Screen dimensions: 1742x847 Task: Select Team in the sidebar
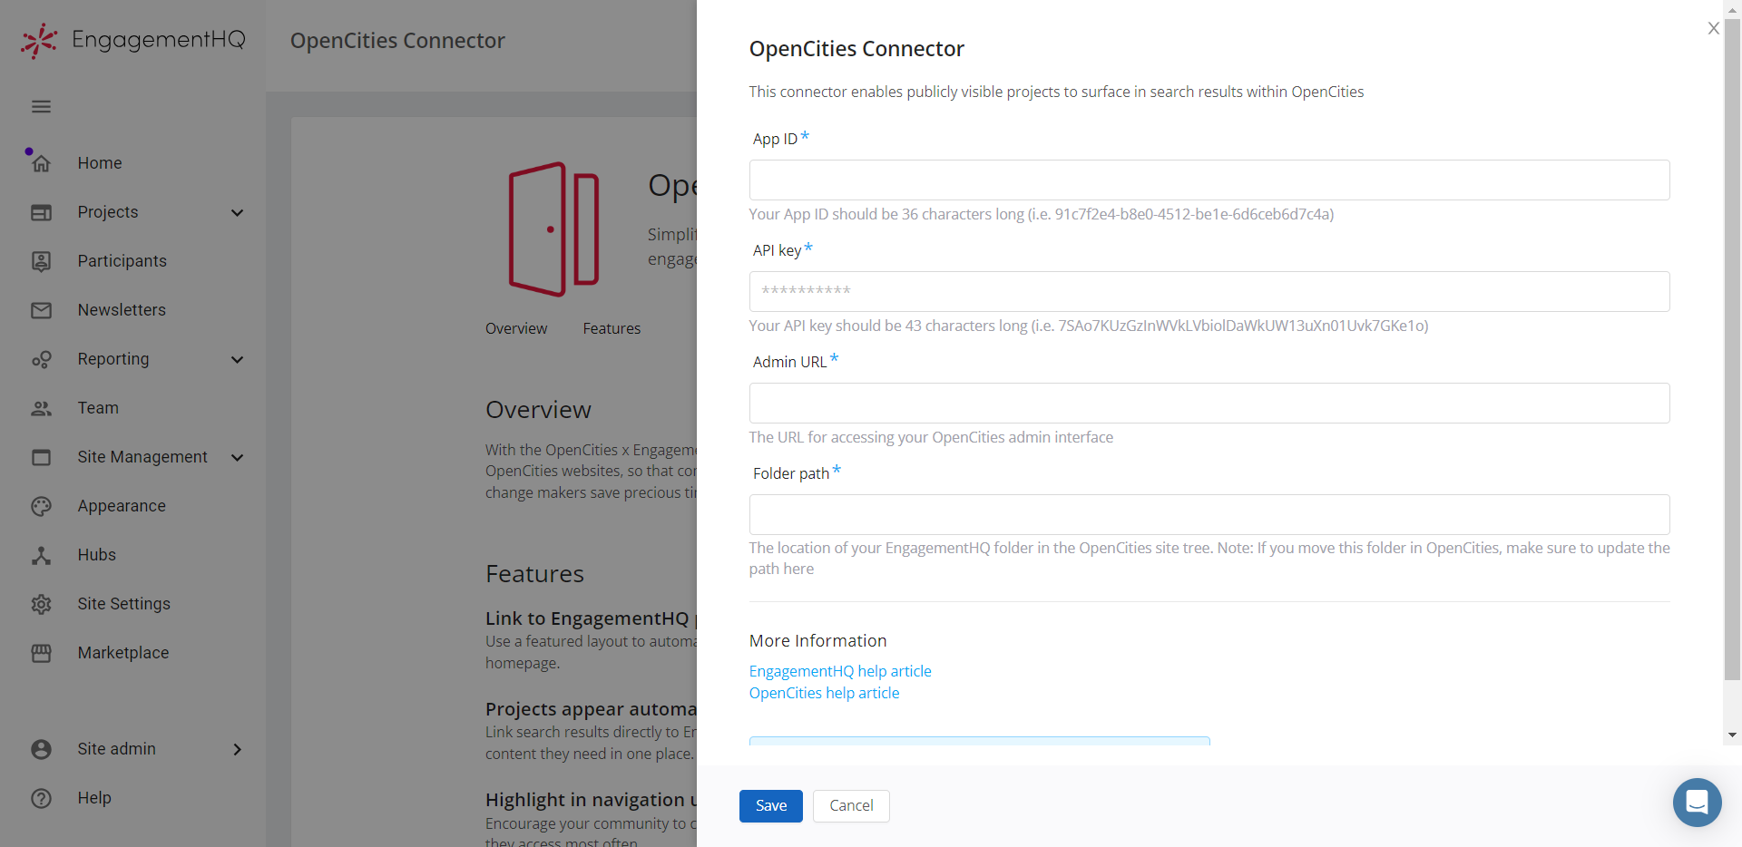click(x=97, y=407)
